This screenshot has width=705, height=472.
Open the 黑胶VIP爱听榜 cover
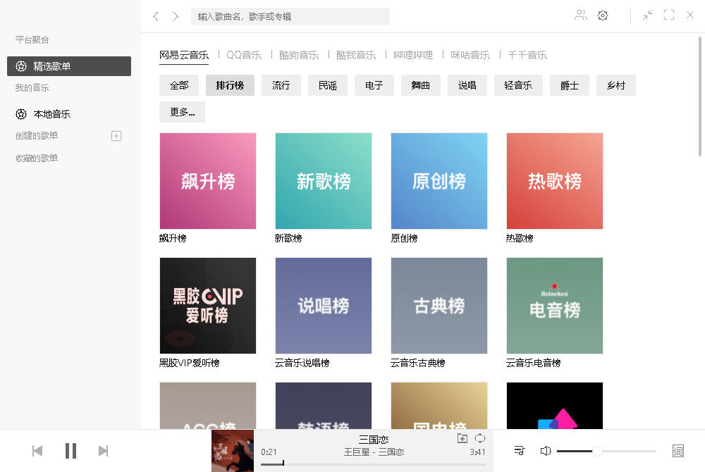(x=208, y=306)
